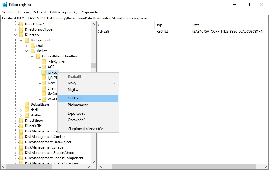Select the ACE key label
The height and width of the screenshot is (170, 269).
click(x=51, y=67)
